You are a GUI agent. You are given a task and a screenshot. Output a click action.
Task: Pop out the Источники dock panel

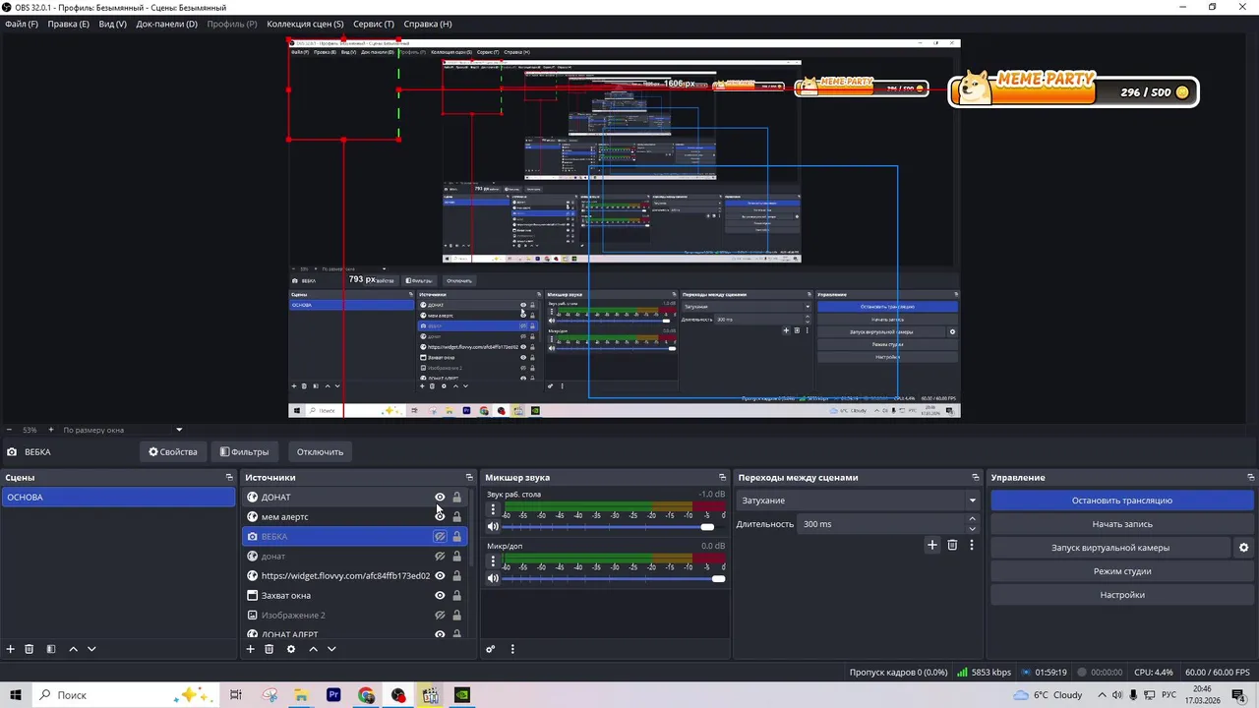pos(469,477)
